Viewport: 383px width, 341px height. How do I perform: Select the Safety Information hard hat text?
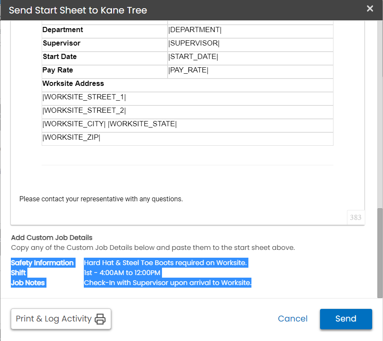click(165, 263)
